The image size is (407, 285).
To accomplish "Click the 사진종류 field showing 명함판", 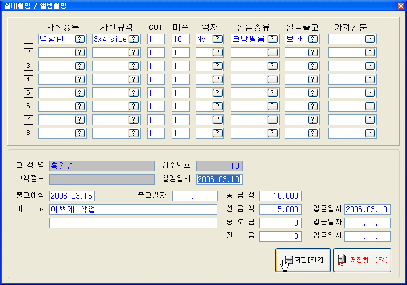I will pos(63,39).
